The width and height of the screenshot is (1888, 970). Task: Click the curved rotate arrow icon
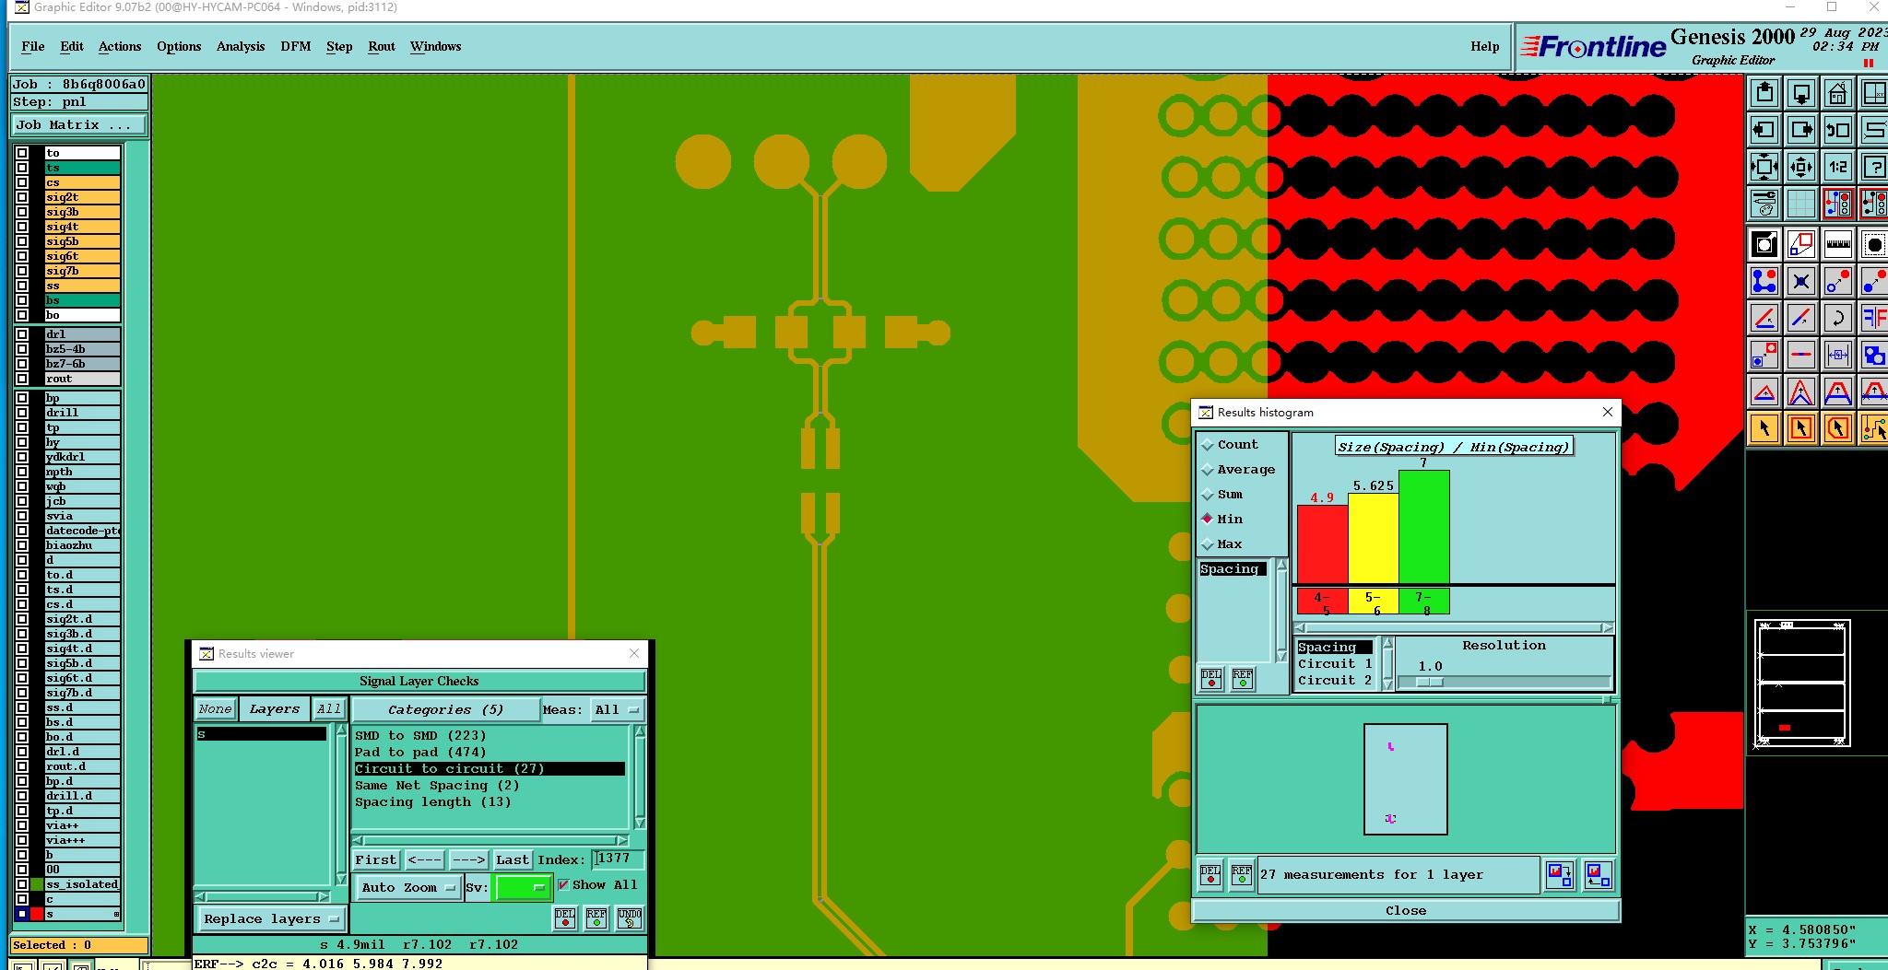(1837, 318)
